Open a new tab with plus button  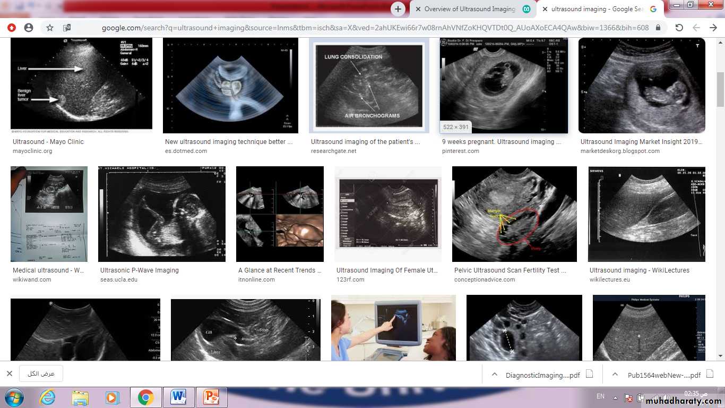click(398, 9)
